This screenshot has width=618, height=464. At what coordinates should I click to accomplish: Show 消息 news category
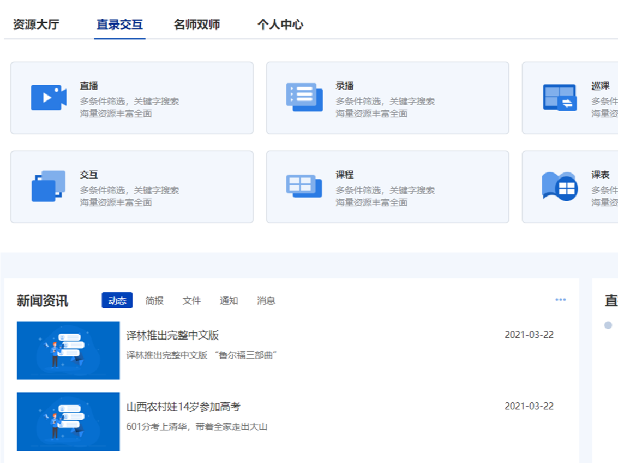266,301
